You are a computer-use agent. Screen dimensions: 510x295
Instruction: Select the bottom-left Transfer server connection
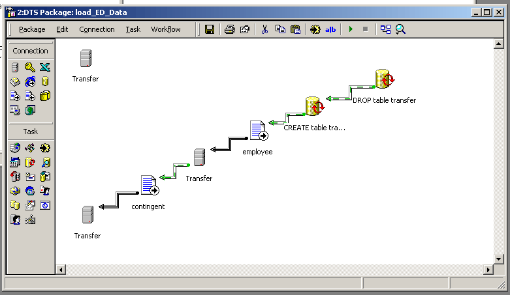coord(88,214)
